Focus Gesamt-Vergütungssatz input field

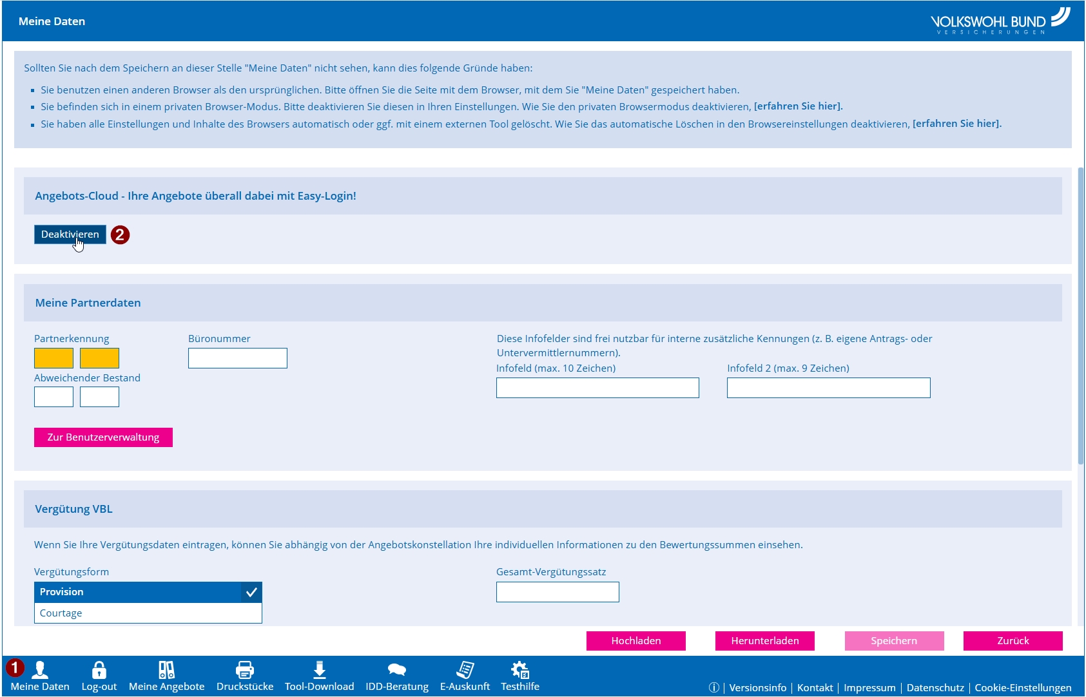pyautogui.click(x=558, y=592)
